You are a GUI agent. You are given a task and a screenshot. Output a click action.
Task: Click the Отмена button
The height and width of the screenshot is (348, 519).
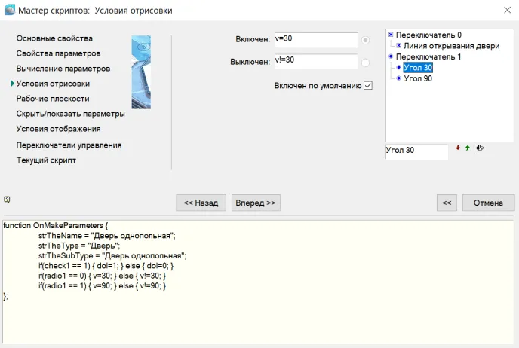[x=488, y=203]
